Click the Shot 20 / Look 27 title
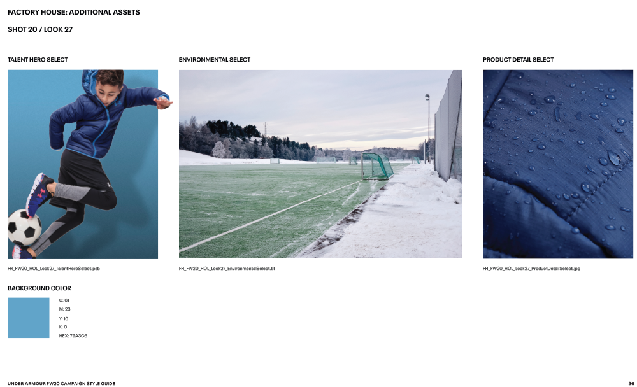The width and height of the screenshot is (637, 387). 40,29
